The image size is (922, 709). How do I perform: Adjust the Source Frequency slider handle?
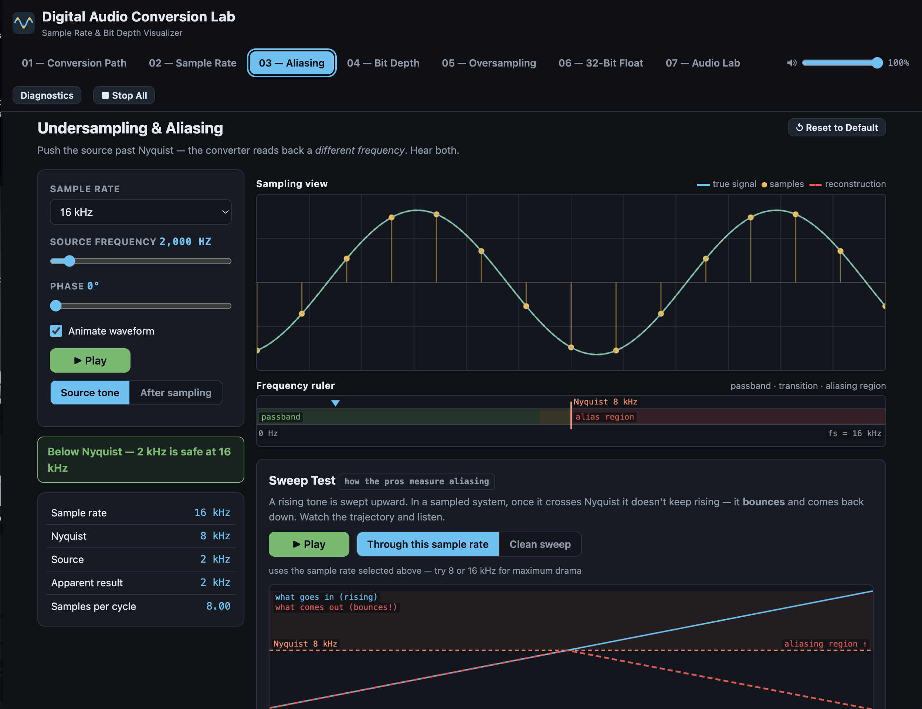[x=70, y=261]
